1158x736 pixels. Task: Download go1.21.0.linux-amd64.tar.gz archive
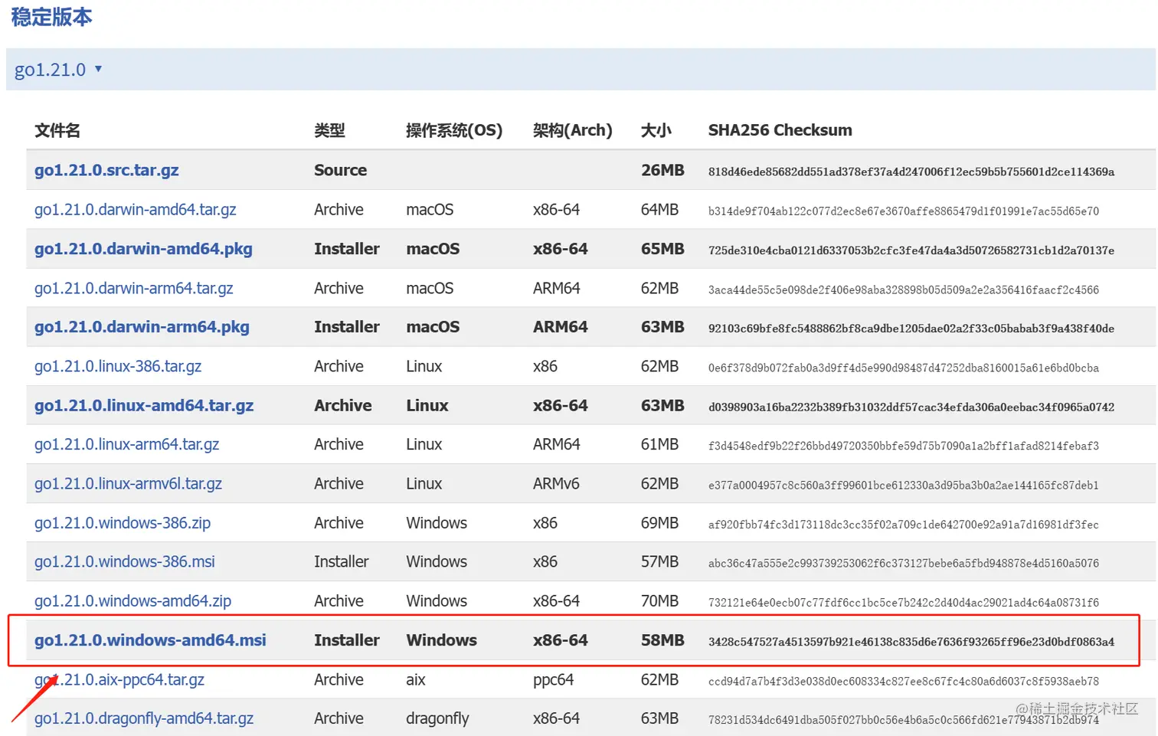coord(144,405)
